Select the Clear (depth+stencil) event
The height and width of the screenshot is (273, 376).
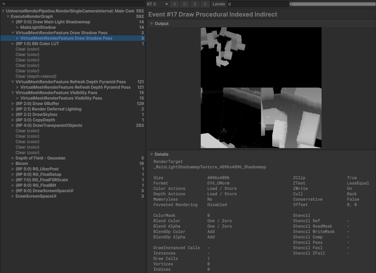tap(36, 76)
